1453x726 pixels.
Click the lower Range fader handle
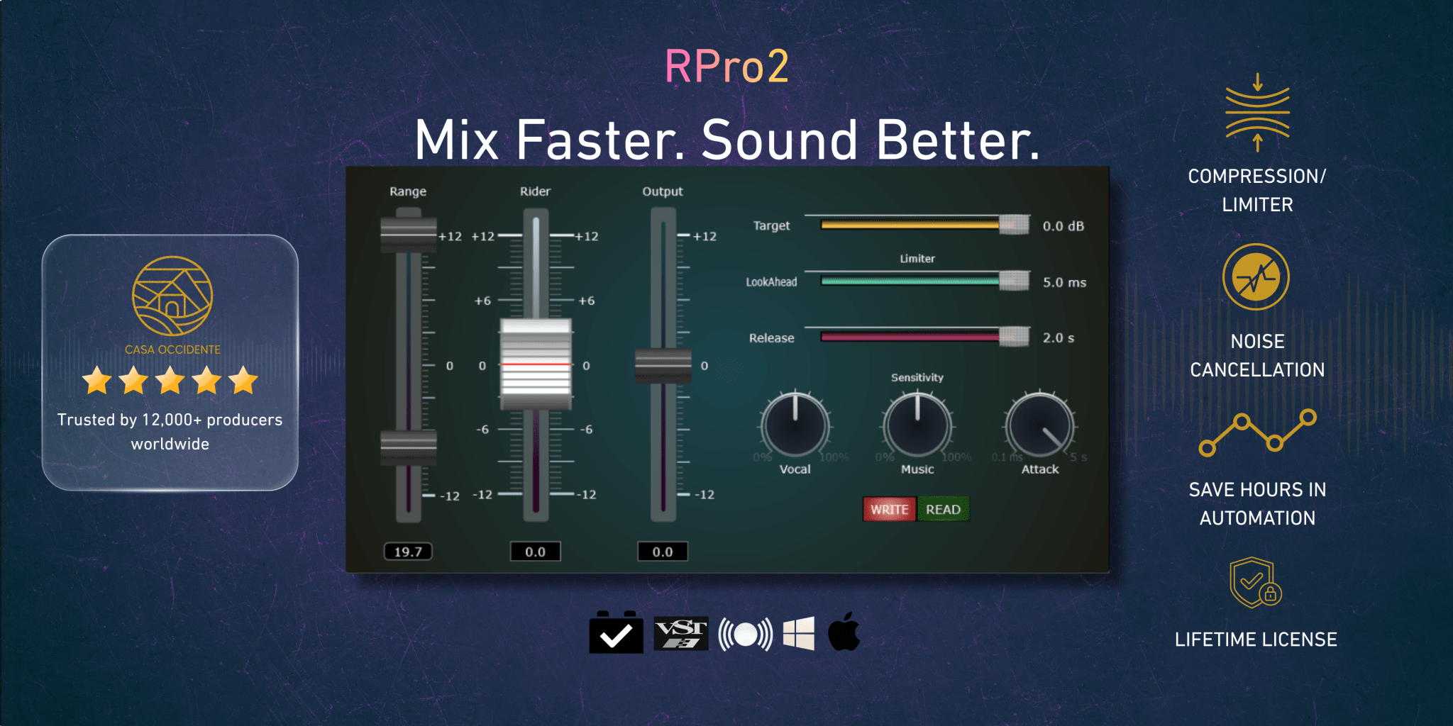pyautogui.click(x=408, y=447)
